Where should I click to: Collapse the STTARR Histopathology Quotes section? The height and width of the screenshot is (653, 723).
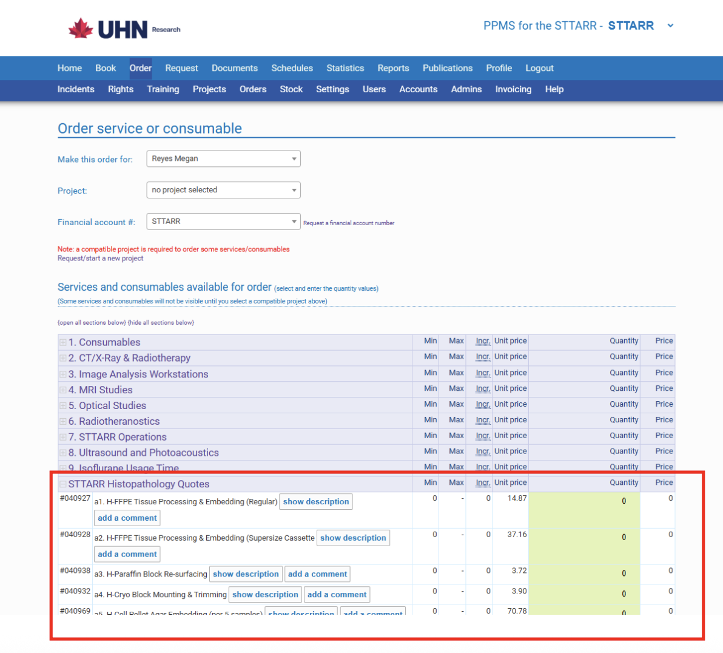coord(62,484)
